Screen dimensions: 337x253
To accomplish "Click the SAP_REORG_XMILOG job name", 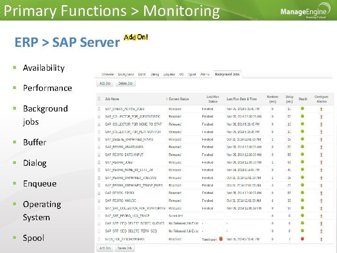I will click(x=121, y=201).
